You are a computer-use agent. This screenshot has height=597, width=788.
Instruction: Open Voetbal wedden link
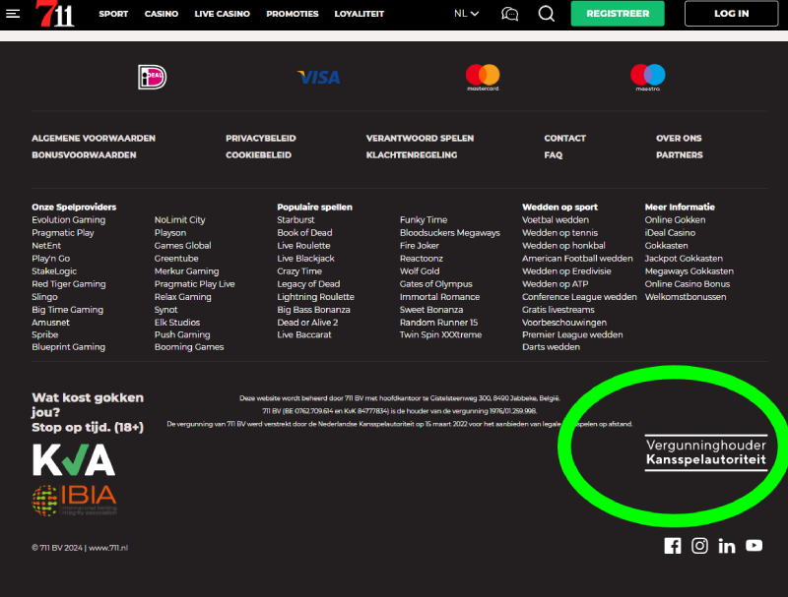pyautogui.click(x=556, y=219)
